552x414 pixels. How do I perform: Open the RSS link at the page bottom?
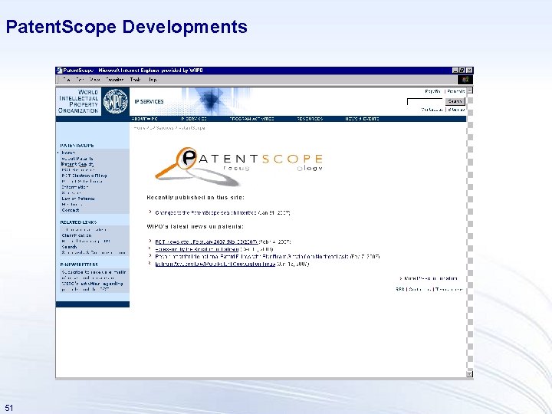point(400,289)
